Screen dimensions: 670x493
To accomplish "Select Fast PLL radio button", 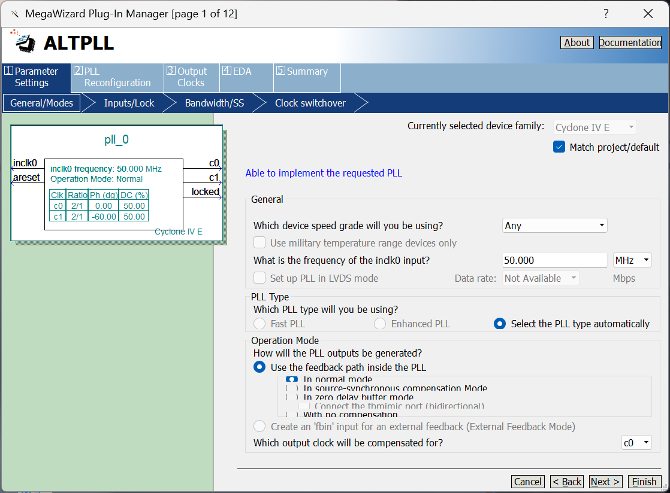I will coord(259,324).
